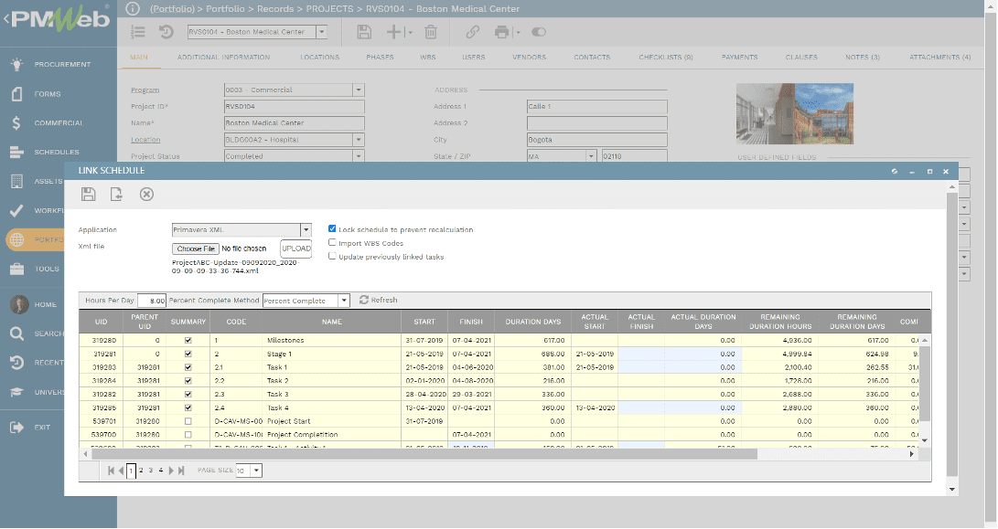Click the Boston Medical Center project thumbnail
This screenshot has width=998, height=529.
coord(794,114)
